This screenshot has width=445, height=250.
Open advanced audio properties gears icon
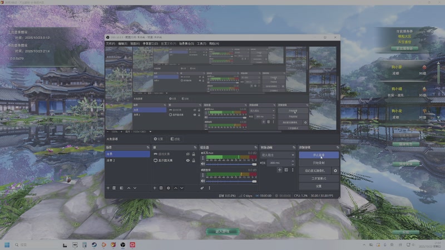pos(202,188)
